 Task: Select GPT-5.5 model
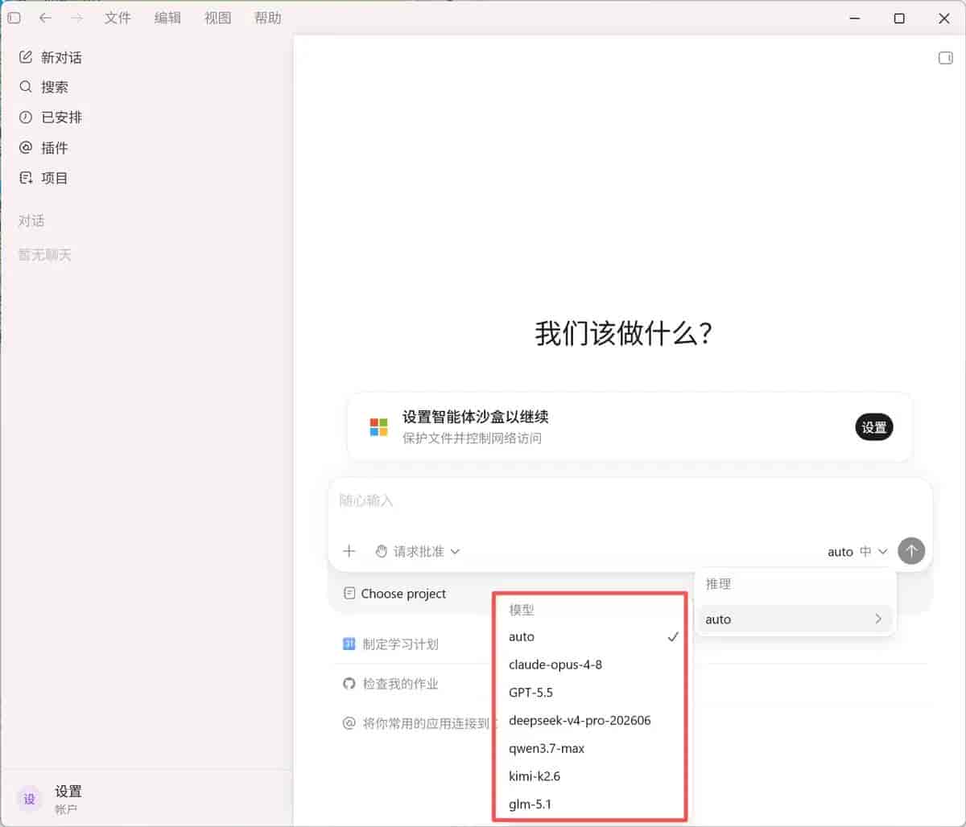click(x=593, y=693)
